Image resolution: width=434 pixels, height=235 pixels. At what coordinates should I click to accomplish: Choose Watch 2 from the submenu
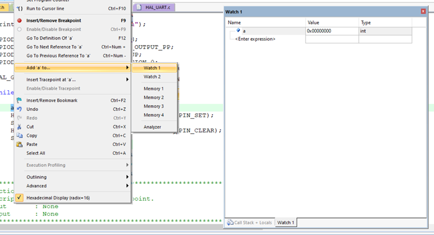(x=152, y=77)
